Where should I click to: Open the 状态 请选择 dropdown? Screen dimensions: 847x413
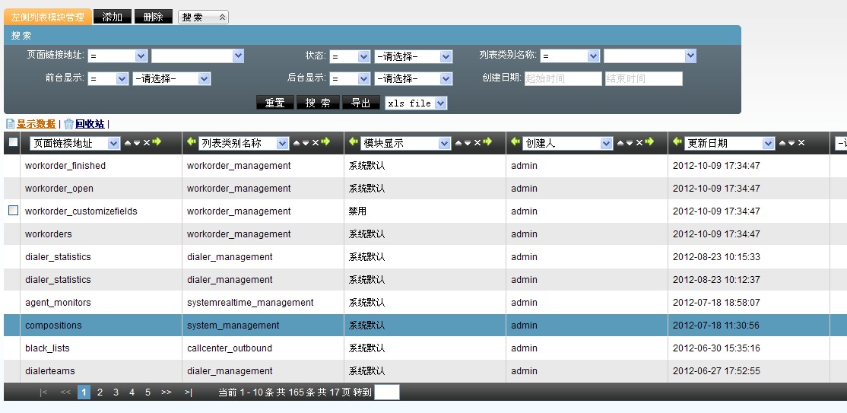tap(413, 56)
